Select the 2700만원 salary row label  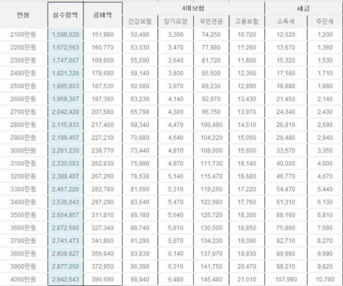click(23, 112)
